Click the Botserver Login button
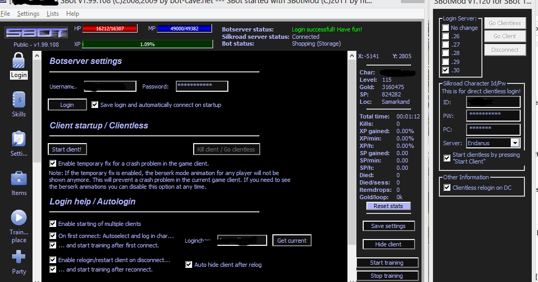This screenshot has height=282, width=538. [x=67, y=105]
